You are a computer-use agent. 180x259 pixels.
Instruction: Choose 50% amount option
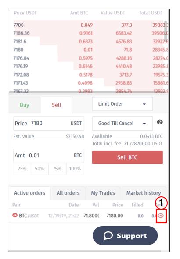point(40,169)
